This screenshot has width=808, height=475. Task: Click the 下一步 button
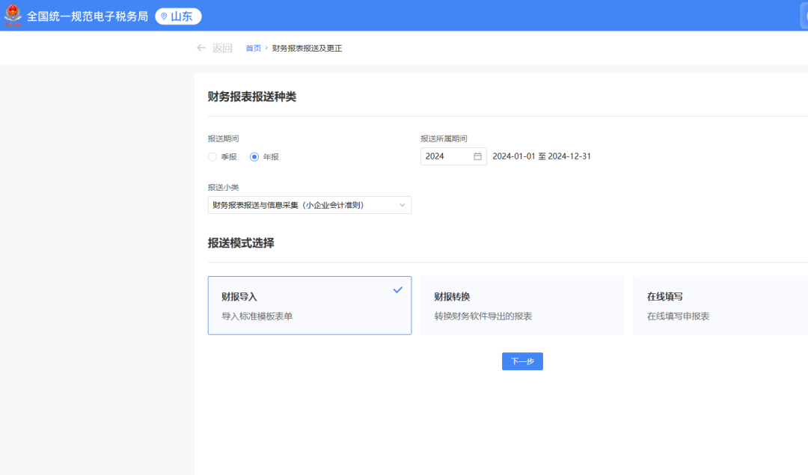click(522, 361)
